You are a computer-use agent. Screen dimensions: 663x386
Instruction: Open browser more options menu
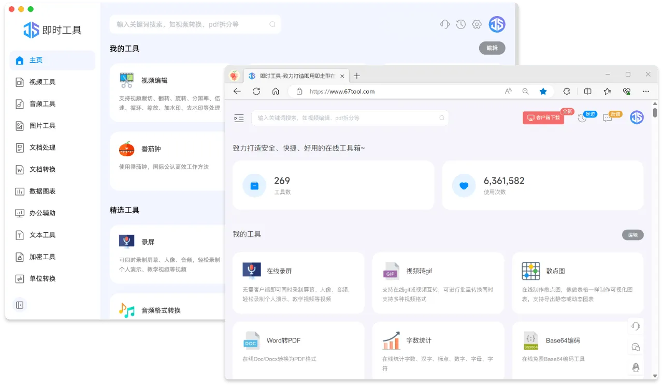click(x=646, y=92)
